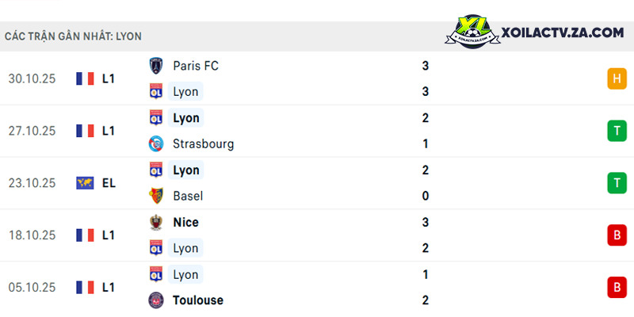Open the Paris FC team name link

tap(196, 66)
